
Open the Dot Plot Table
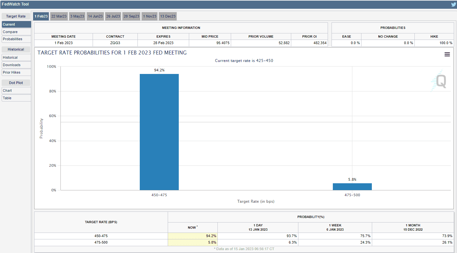[x=16, y=98]
